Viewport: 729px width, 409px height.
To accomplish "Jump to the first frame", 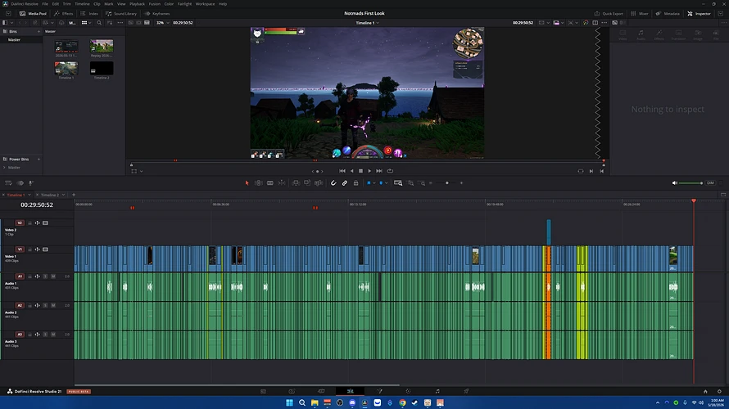I will (342, 171).
